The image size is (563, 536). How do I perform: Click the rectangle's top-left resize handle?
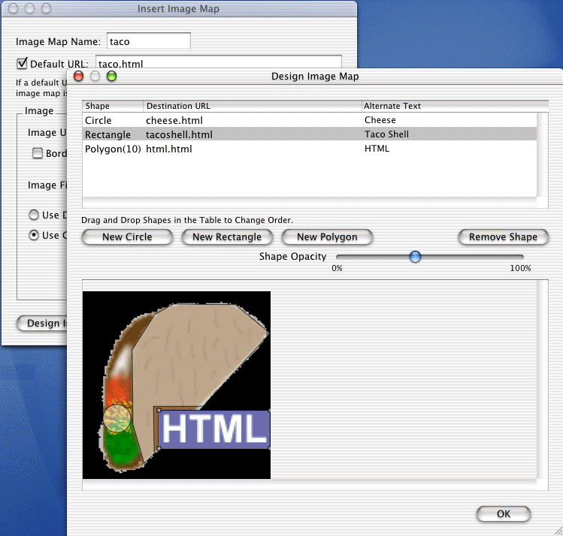(159, 411)
